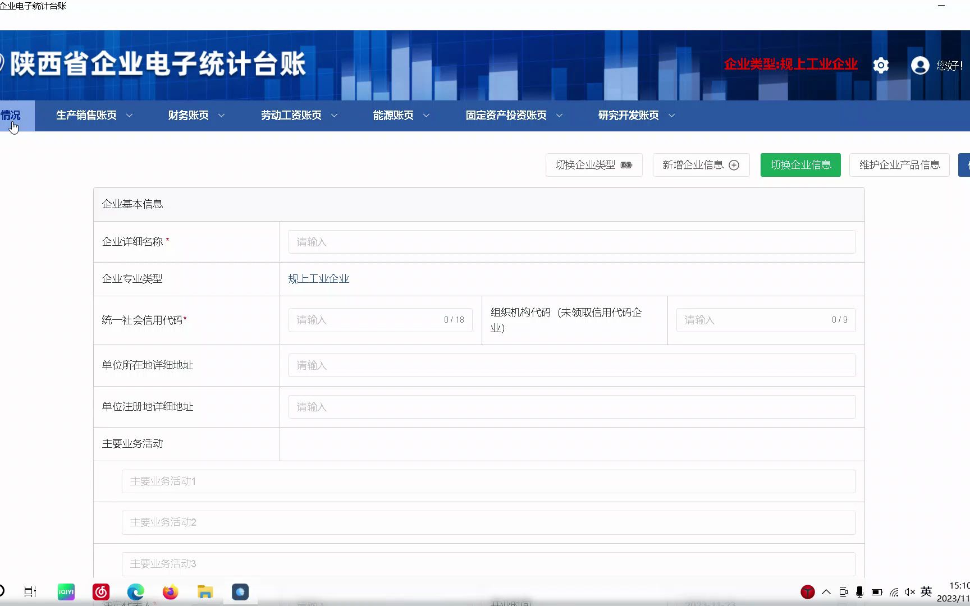The height and width of the screenshot is (606, 970).
Task: Expand chevron next to 固定资产投资账页
Action: pos(560,116)
